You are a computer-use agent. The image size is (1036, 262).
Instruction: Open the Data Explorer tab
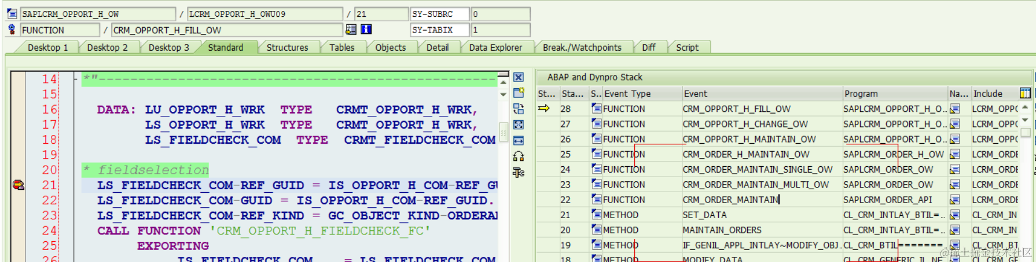click(495, 47)
